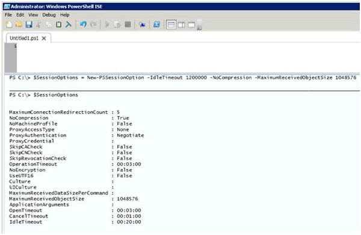The image size is (361, 235).
Task: Click OperationTimeout value 00:03:00
Action: click(x=129, y=164)
